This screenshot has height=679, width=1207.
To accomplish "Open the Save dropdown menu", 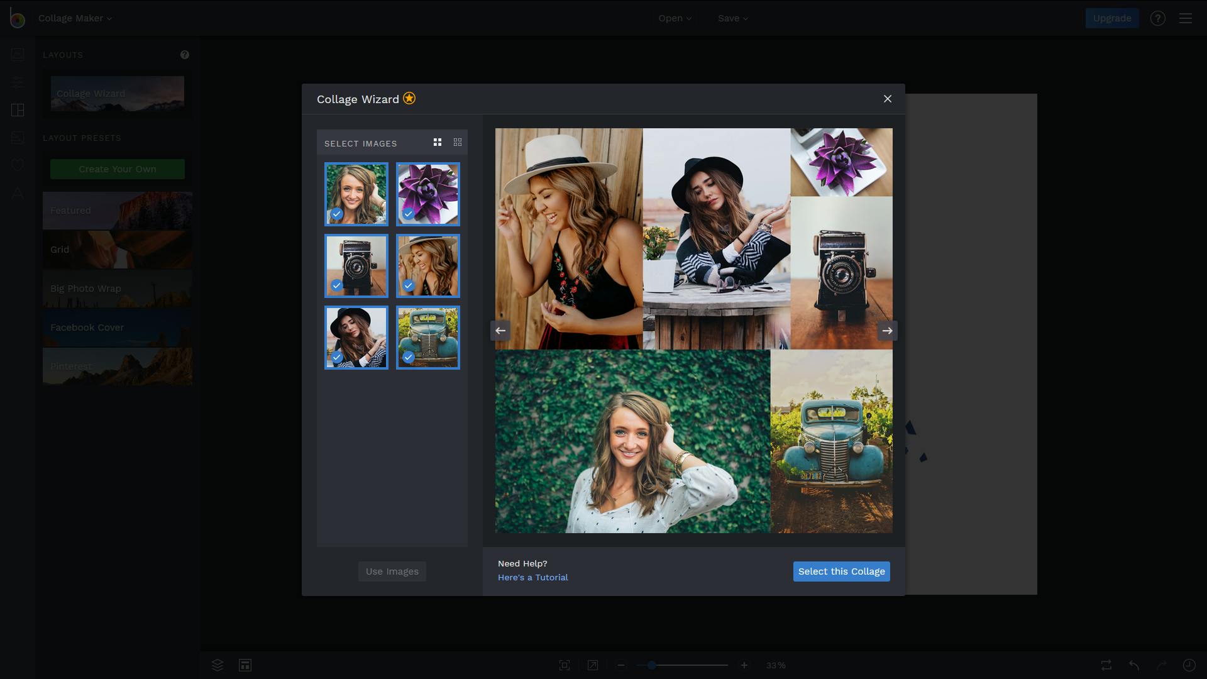I will coord(732,18).
